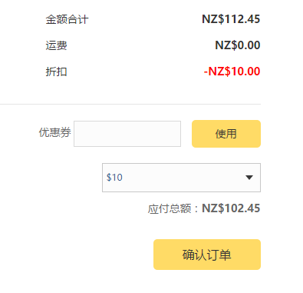Click the 金额合计 subtotal label
The height and width of the screenshot is (293, 303).
pos(67,19)
